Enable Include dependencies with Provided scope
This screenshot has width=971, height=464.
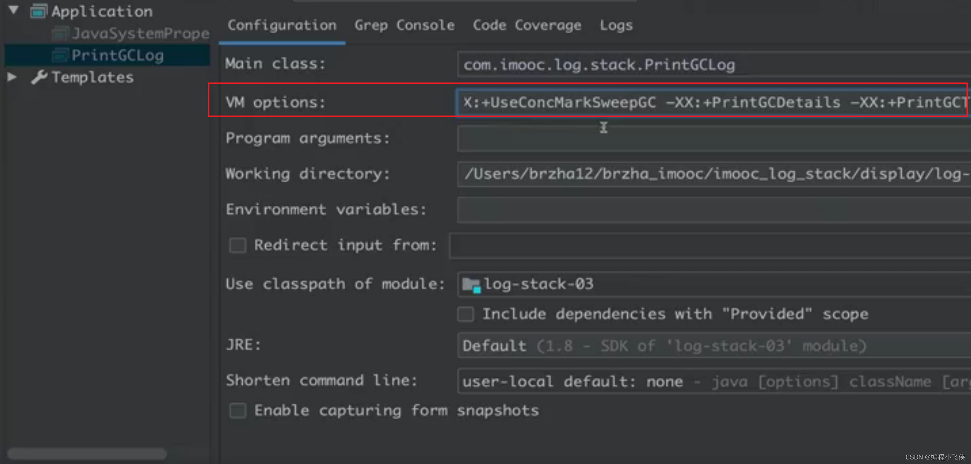click(466, 314)
